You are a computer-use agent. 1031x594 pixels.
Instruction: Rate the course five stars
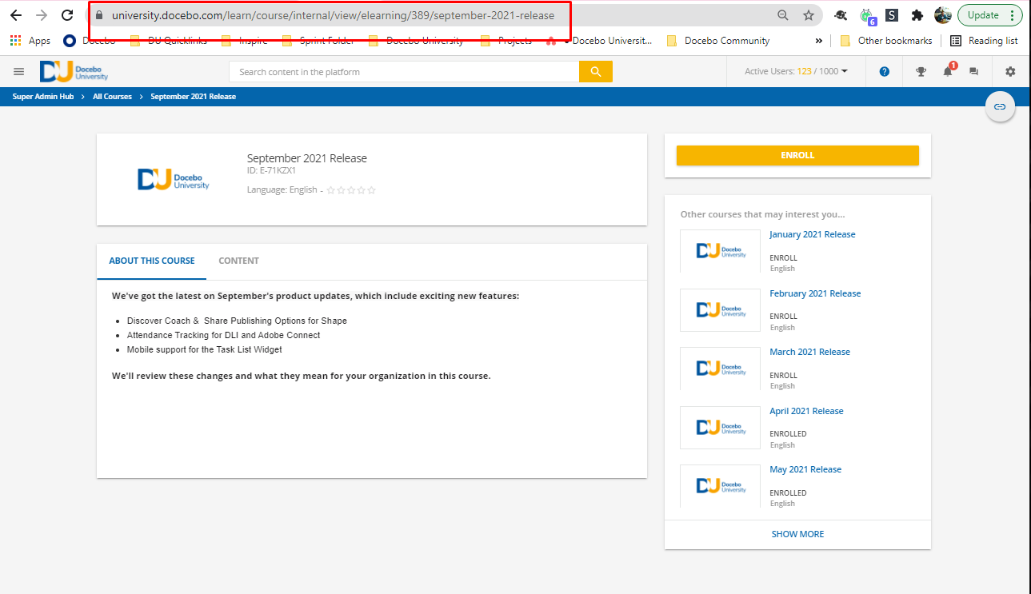[x=371, y=190]
